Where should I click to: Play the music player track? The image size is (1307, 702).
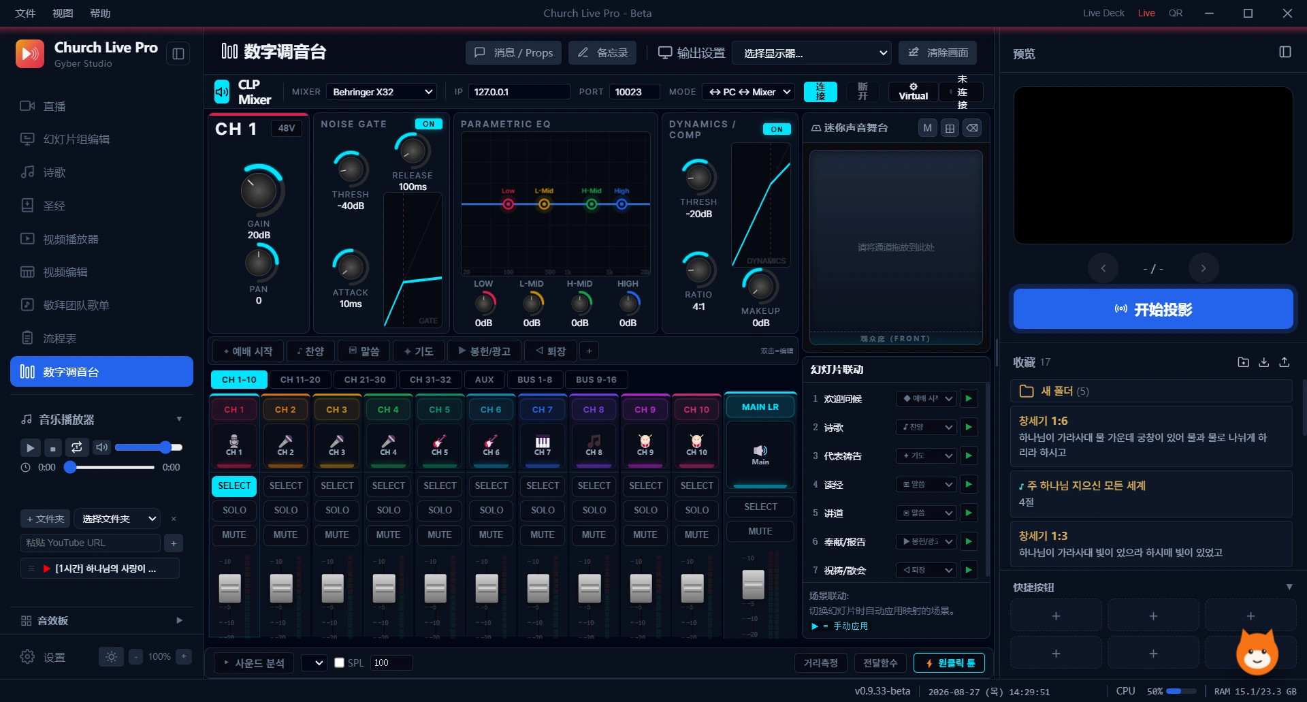point(30,447)
